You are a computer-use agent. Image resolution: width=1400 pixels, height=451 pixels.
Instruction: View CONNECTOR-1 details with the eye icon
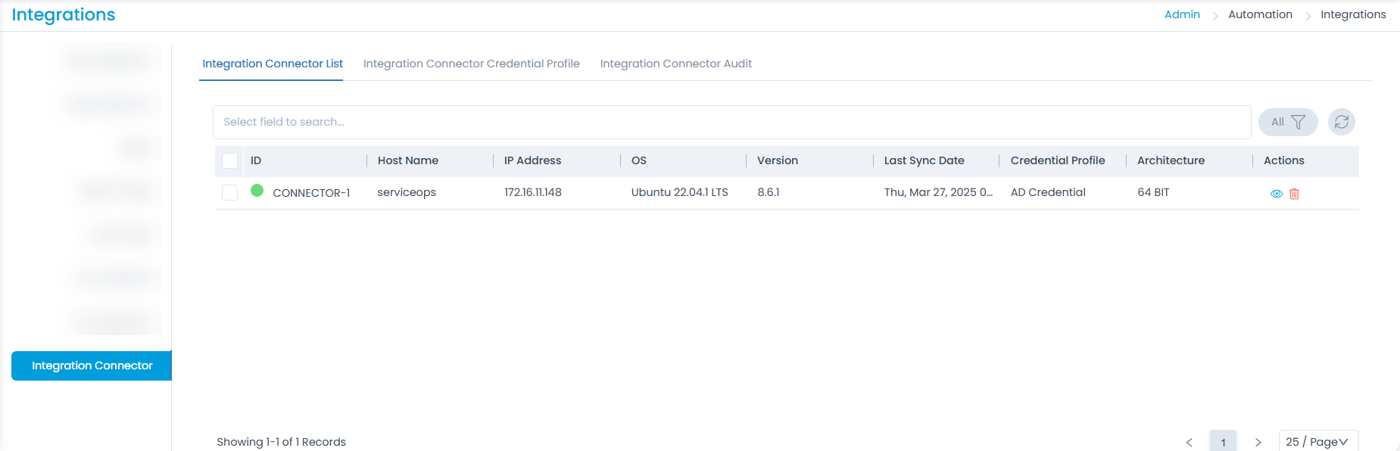1276,194
